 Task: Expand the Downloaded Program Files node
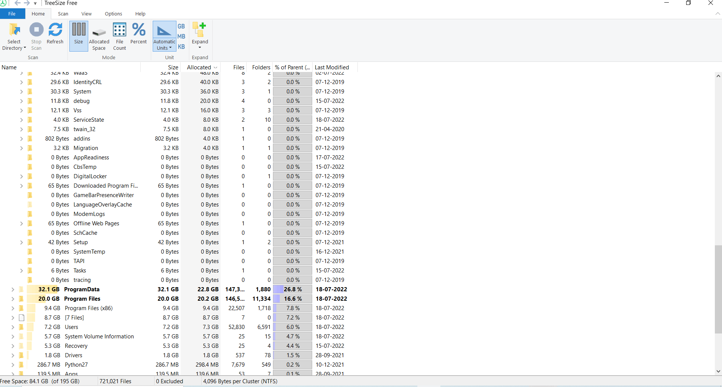(21, 186)
